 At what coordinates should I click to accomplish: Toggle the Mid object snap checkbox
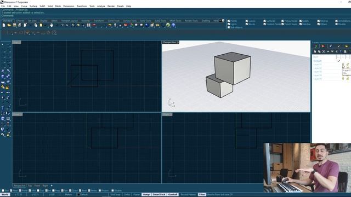[30, 191]
